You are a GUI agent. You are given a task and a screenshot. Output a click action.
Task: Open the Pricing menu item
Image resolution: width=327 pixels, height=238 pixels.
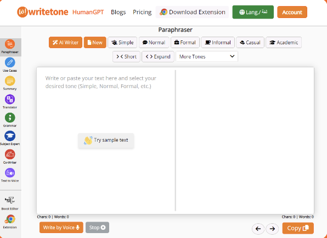click(x=142, y=12)
